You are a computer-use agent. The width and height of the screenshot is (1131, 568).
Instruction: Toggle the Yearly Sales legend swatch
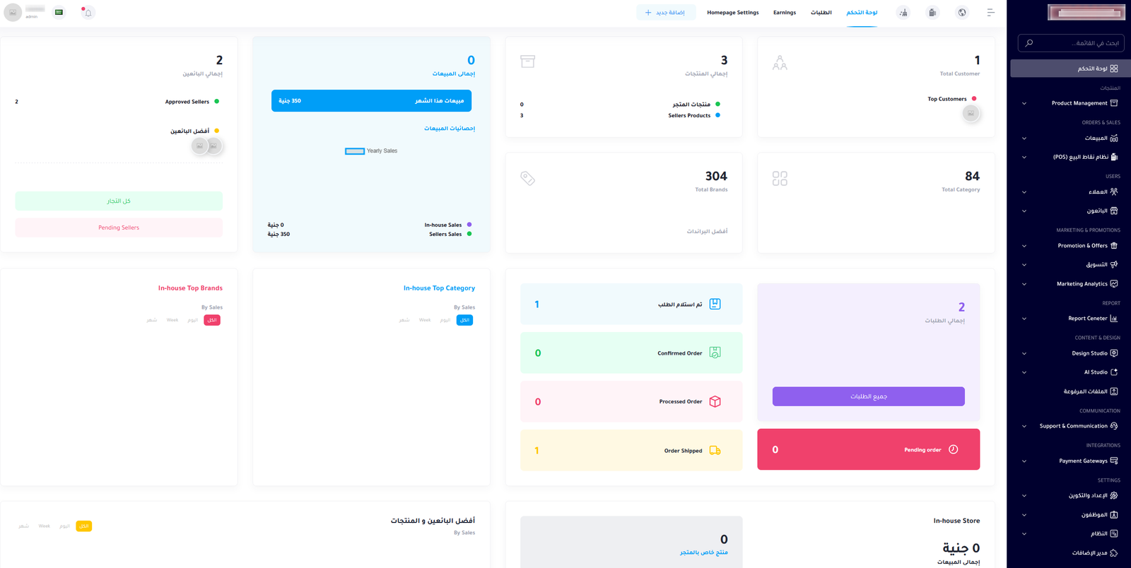tap(355, 151)
